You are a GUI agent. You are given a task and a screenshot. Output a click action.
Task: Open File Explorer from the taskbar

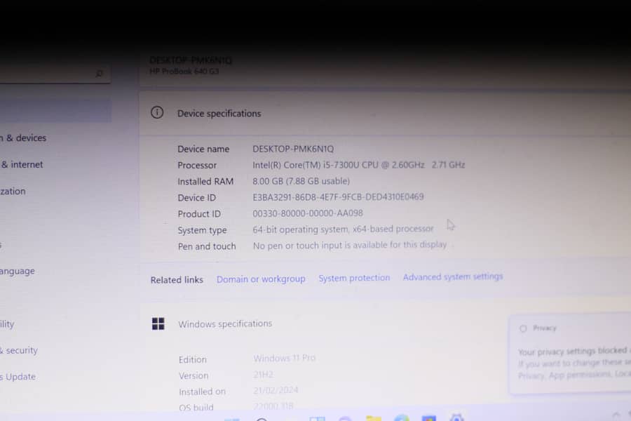(x=374, y=419)
